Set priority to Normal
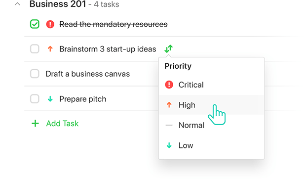The width and height of the screenshot is (306, 179). [x=212, y=125]
